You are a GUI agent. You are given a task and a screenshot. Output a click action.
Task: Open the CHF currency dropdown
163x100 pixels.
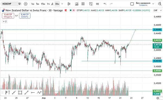point(158,10)
